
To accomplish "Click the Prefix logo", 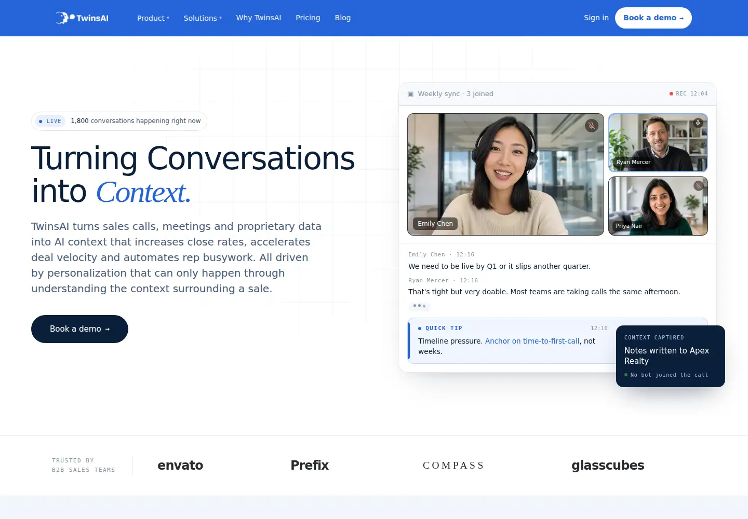I will [x=310, y=466].
